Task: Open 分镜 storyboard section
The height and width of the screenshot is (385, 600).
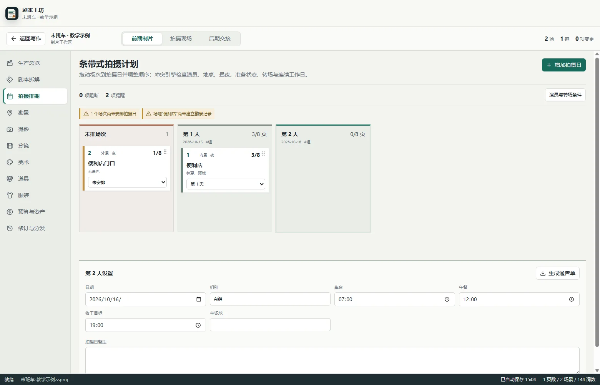Action: 35,146
